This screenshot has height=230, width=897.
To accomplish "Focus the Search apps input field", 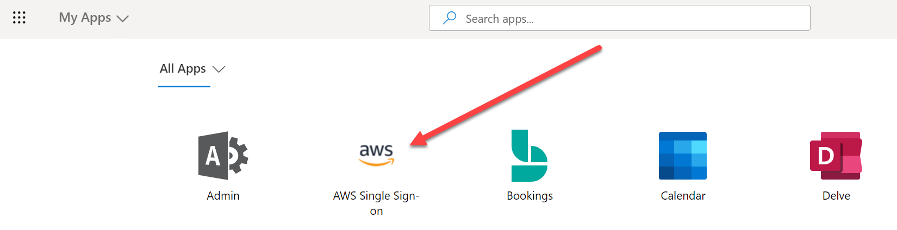I will (620, 18).
